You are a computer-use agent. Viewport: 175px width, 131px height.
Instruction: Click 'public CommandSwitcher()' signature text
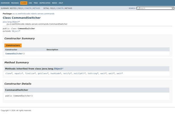click(19, 96)
